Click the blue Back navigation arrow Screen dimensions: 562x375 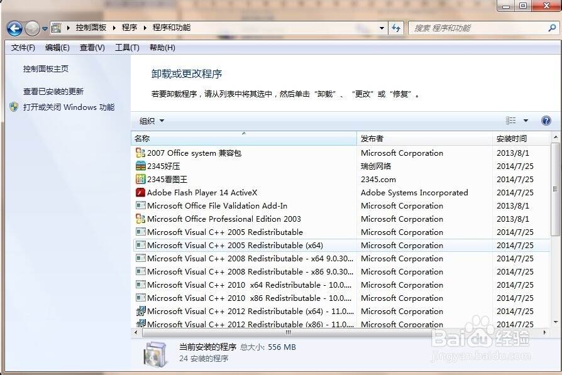14,28
